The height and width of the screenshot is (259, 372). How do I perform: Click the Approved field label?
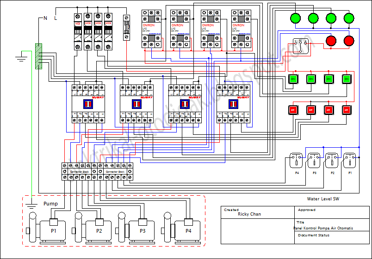306,210
